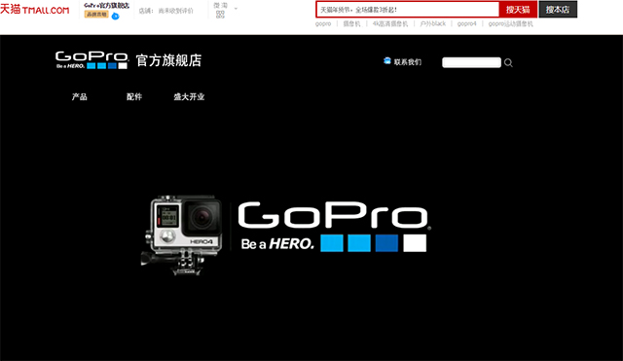Click the 联系我们 link
The width and height of the screenshot is (623, 361).
[x=408, y=62]
